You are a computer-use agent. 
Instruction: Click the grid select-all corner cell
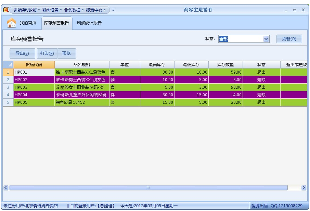coord(8,65)
